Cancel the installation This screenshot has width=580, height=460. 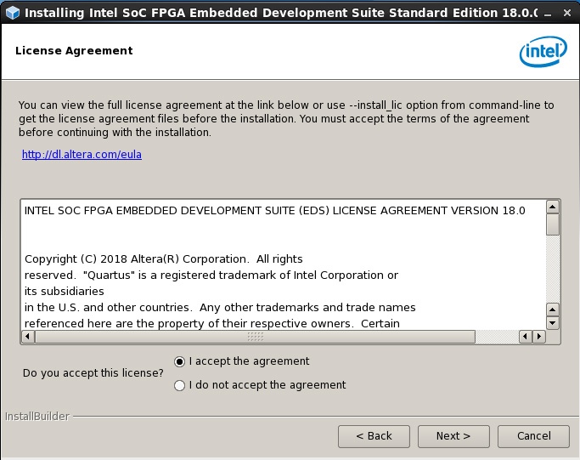pyautogui.click(x=533, y=436)
